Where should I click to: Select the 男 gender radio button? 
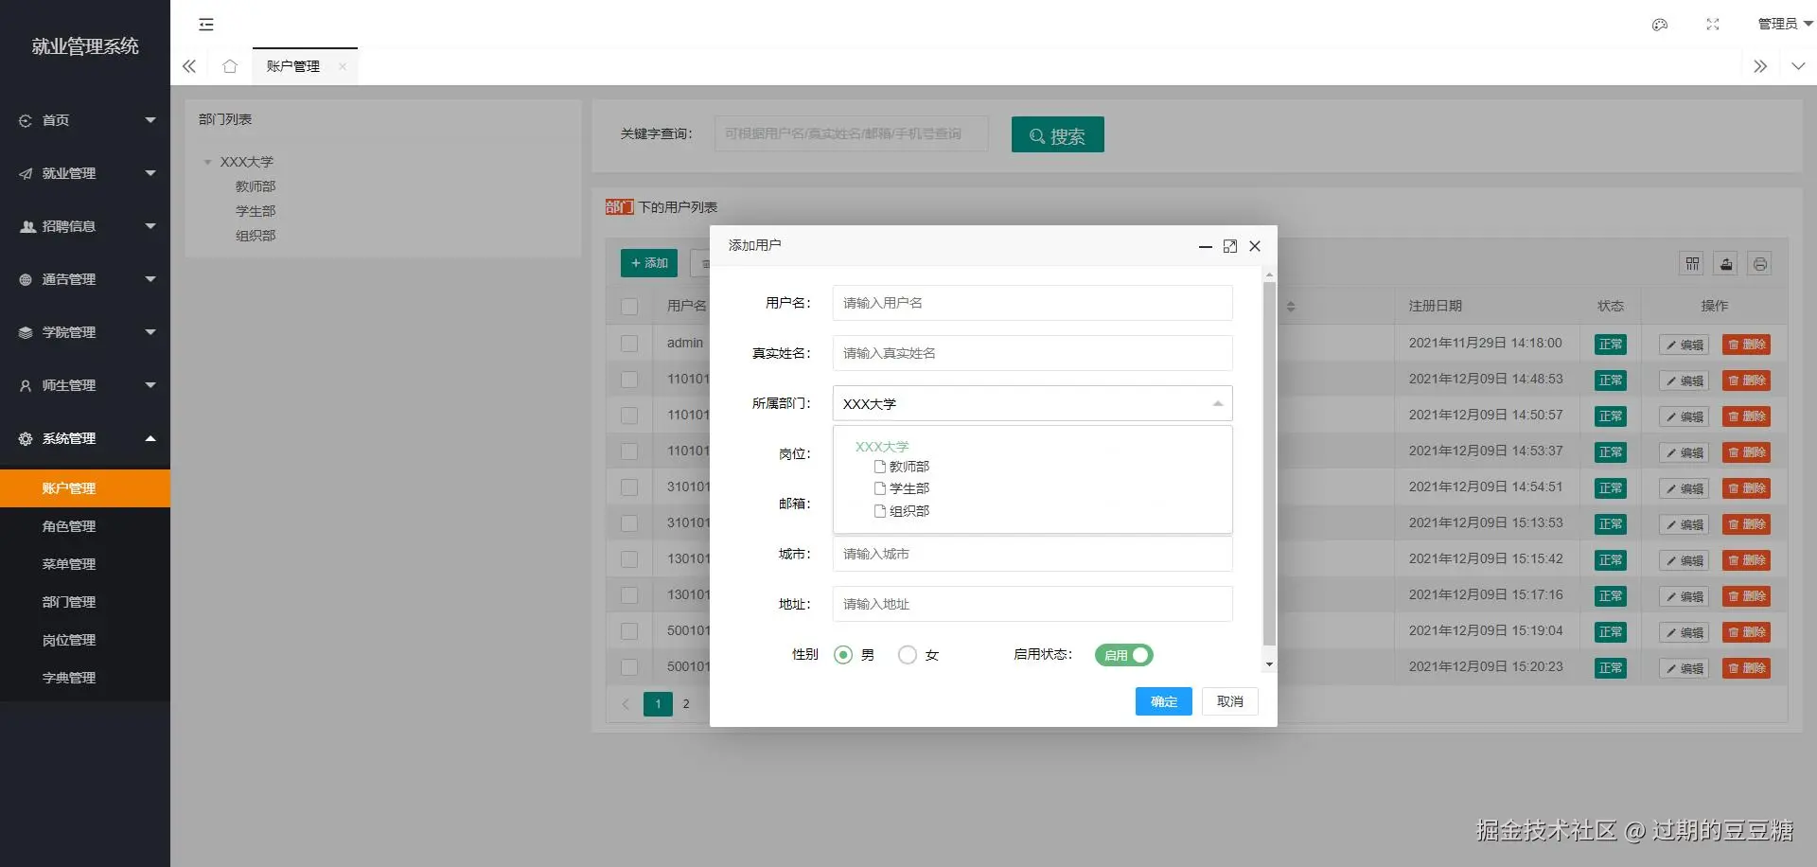pos(842,654)
